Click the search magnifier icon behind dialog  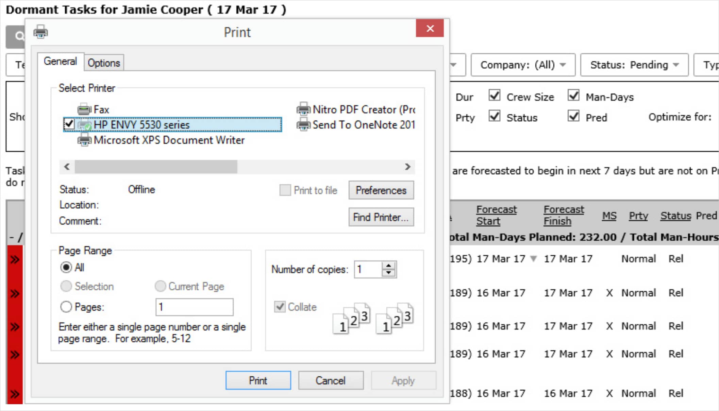pyautogui.click(x=19, y=36)
